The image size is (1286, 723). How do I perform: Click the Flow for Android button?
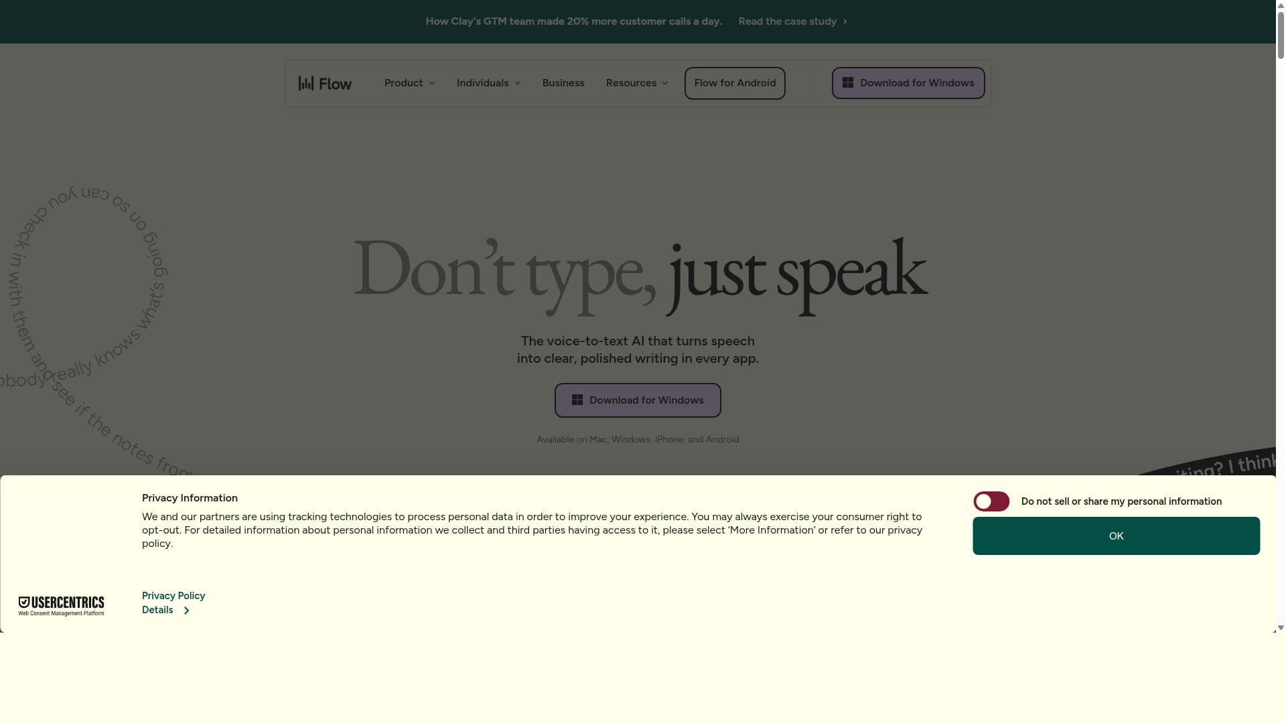coord(735,83)
